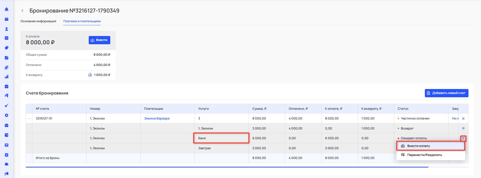Open the guests person icon in sidebar
The width and height of the screenshot is (481, 178).
(7, 29)
